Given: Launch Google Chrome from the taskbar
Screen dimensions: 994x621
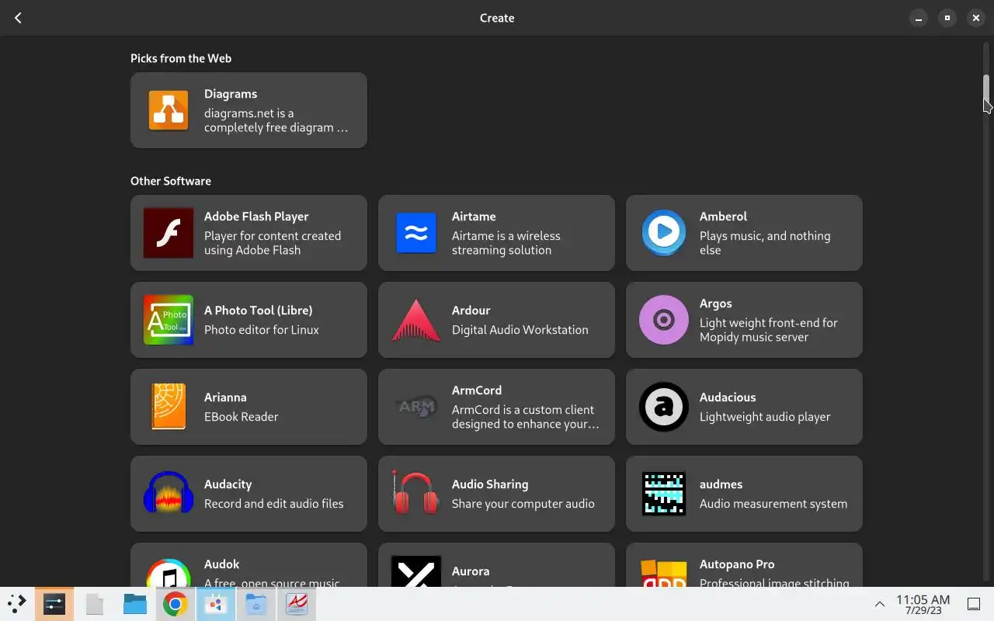Looking at the screenshot, I should [176, 604].
